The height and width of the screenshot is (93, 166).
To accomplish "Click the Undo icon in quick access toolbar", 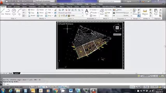I will click(x=26, y=1).
